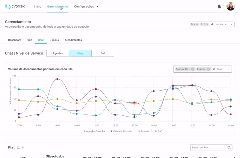Click the Buscar por Fila search field
Viewport: 240px width, 158px height.
[x=208, y=147]
